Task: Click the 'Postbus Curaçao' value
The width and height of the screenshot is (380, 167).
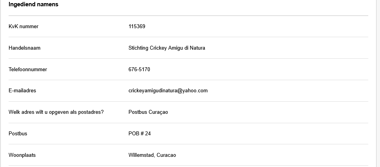Action: [x=148, y=112]
